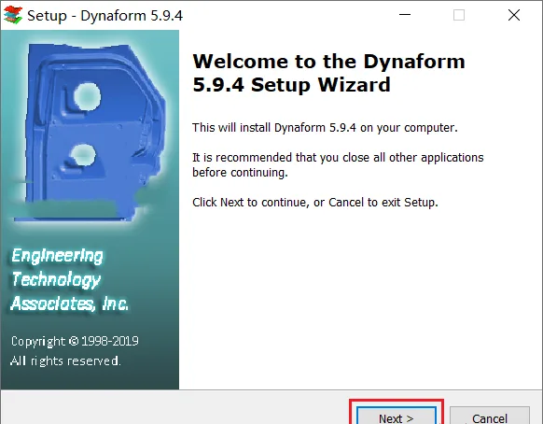Click the greyed-out maximize window button

[x=459, y=15]
